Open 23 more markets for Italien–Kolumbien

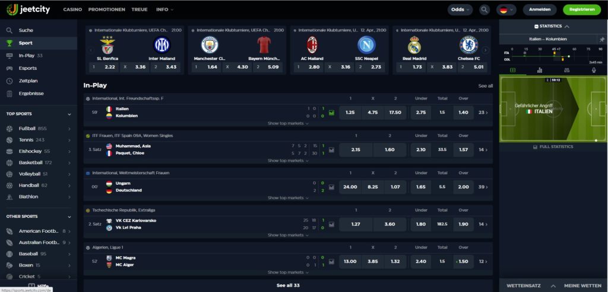[x=483, y=113]
